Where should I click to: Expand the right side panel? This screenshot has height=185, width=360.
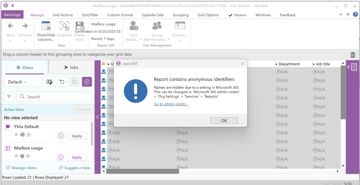[x=353, y=67]
